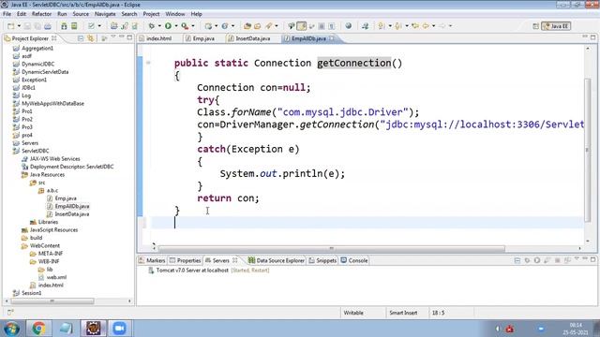The height and width of the screenshot is (337, 600).
Task: Switch to the Data Source Explorer tab
Action: (277, 260)
